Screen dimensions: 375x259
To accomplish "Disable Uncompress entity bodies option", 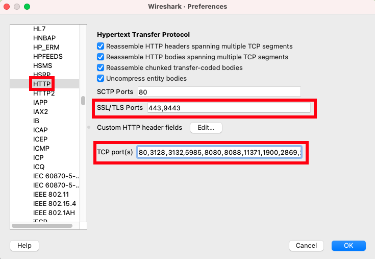I will coord(101,78).
